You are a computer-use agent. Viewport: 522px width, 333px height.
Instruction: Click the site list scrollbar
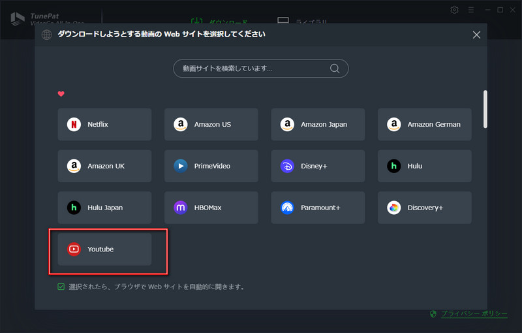(x=485, y=109)
